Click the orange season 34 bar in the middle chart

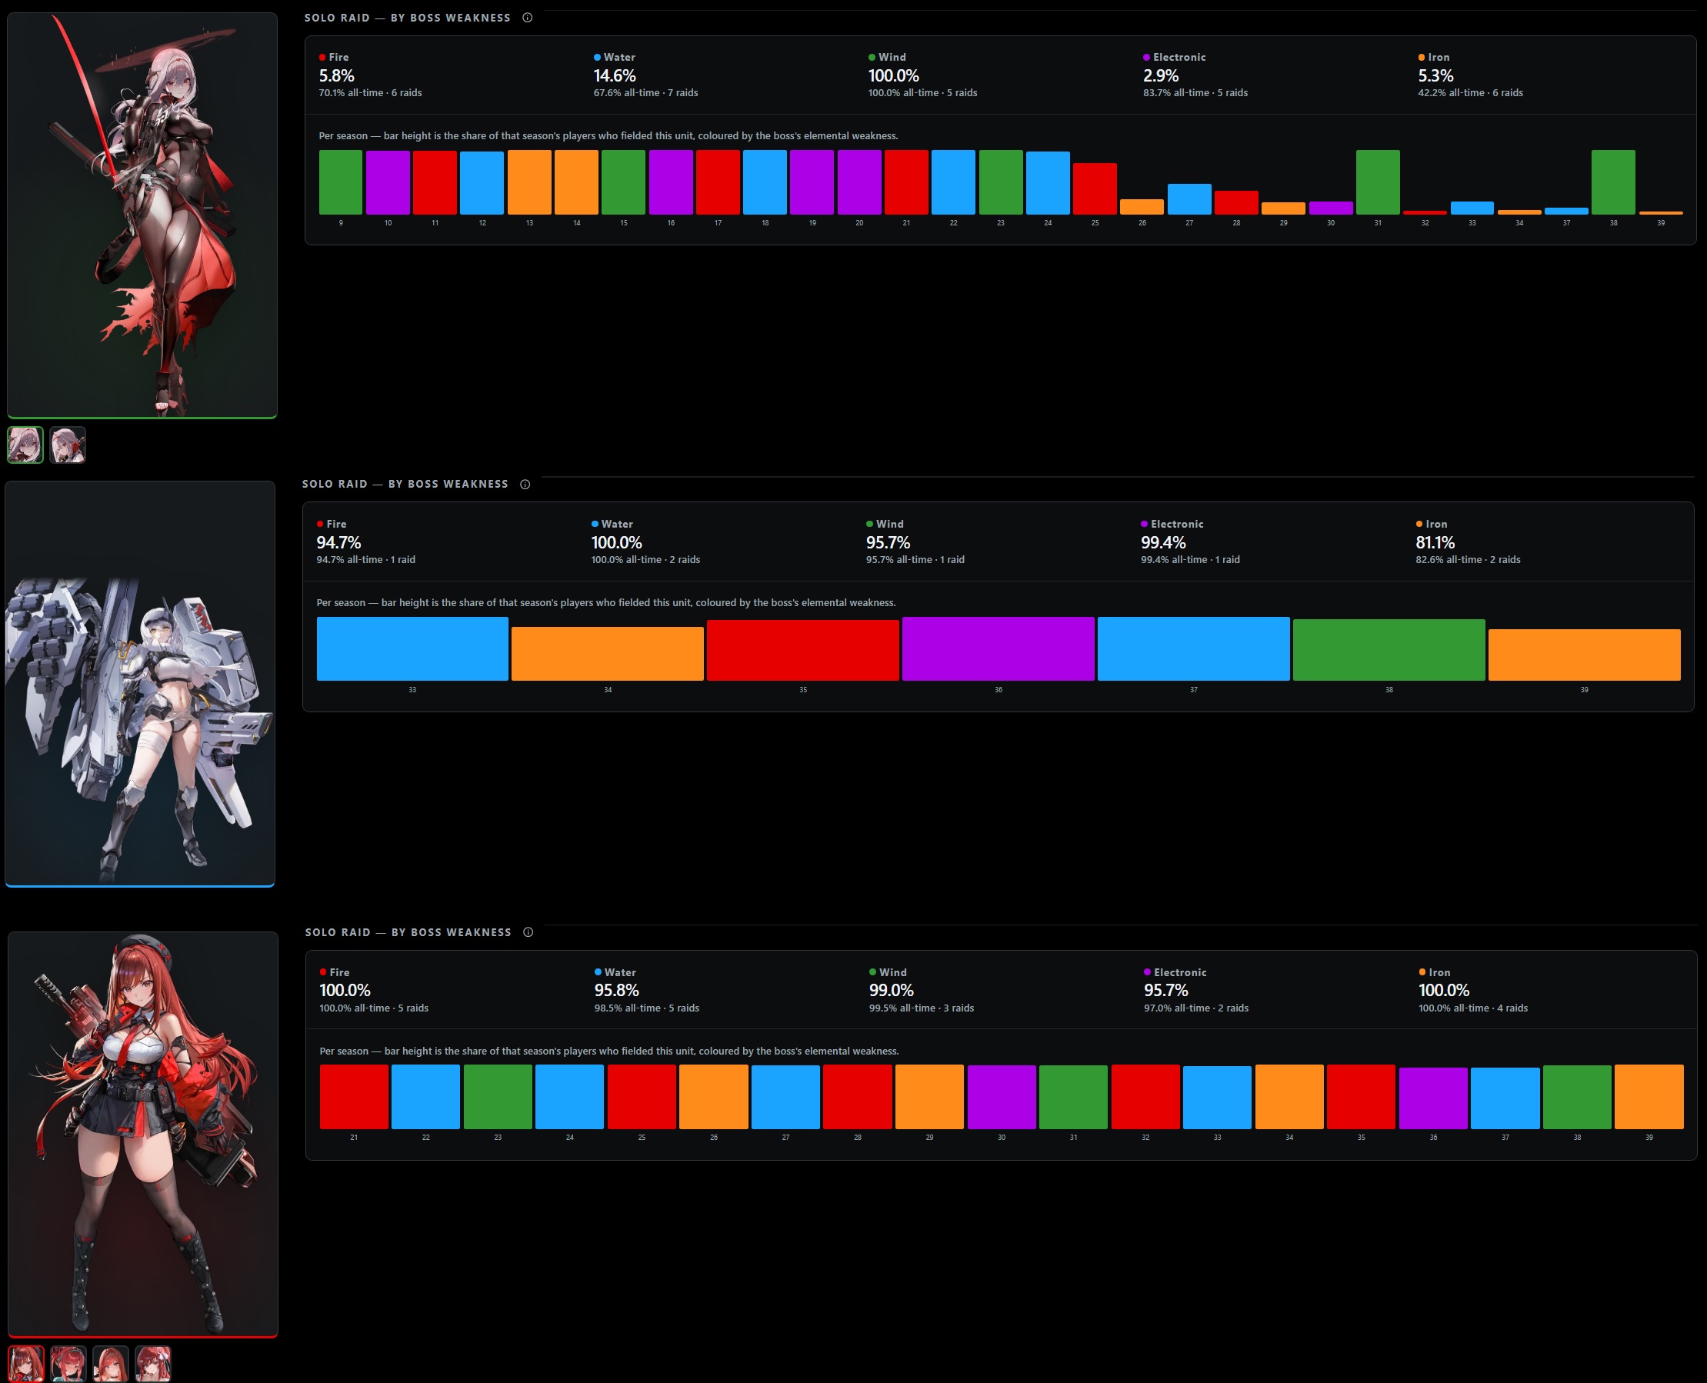click(x=608, y=654)
